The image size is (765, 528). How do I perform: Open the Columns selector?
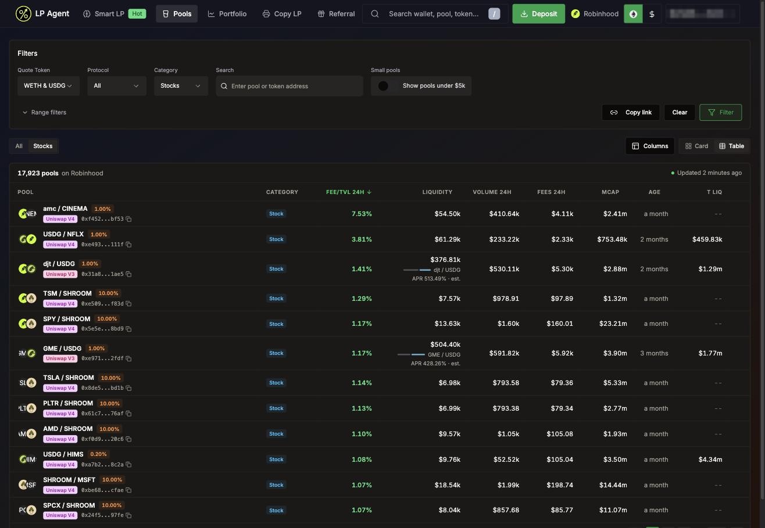(x=650, y=146)
